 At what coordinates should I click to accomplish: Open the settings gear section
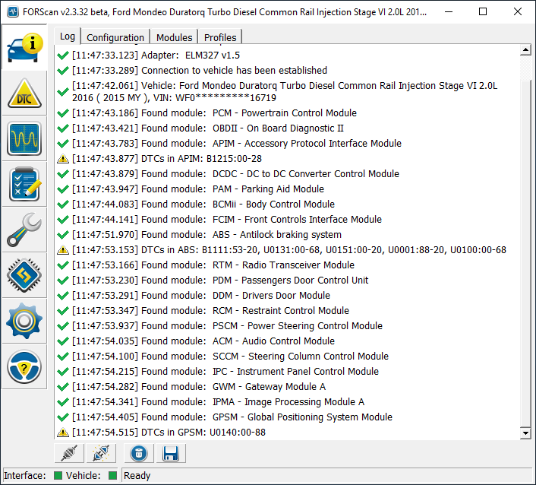pos(24,321)
